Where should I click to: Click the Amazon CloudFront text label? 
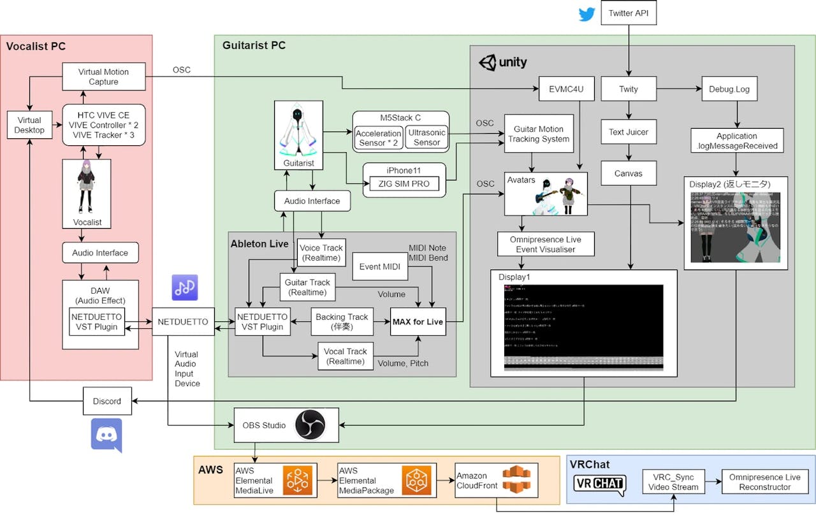click(x=477, y=480)
